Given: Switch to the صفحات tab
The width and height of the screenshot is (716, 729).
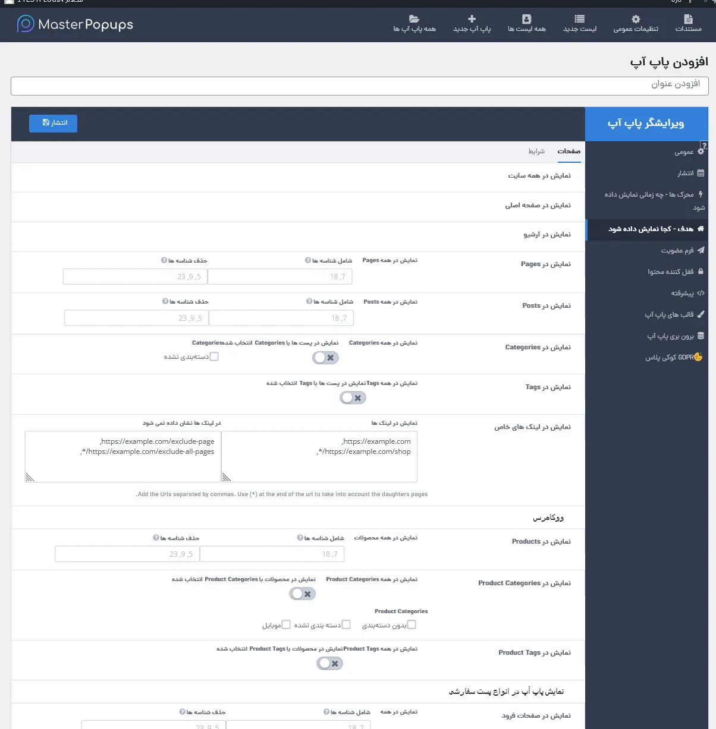Looking at the screenshot, I should (x=569, y=152).
